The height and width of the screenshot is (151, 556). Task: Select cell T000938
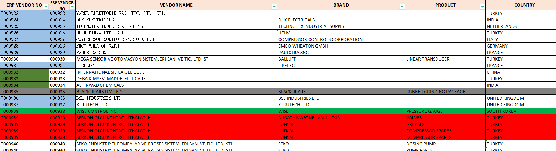(24, 111)
